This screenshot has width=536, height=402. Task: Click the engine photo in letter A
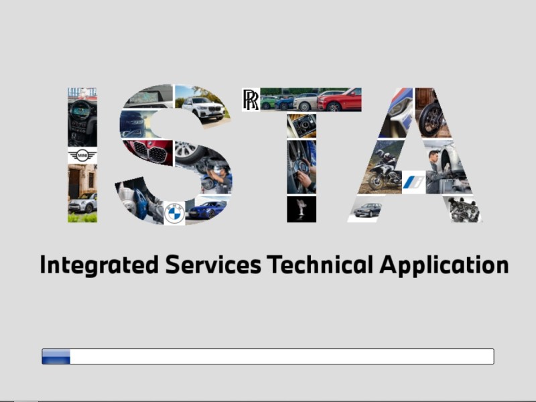point(462,209)
